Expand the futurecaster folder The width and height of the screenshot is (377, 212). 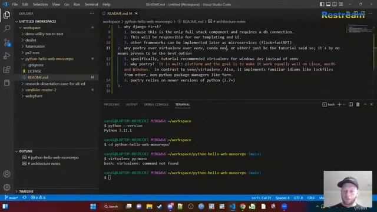[35, 46]
